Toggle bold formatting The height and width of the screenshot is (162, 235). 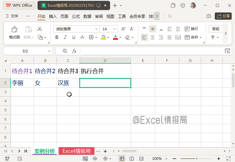coord(57,37)
